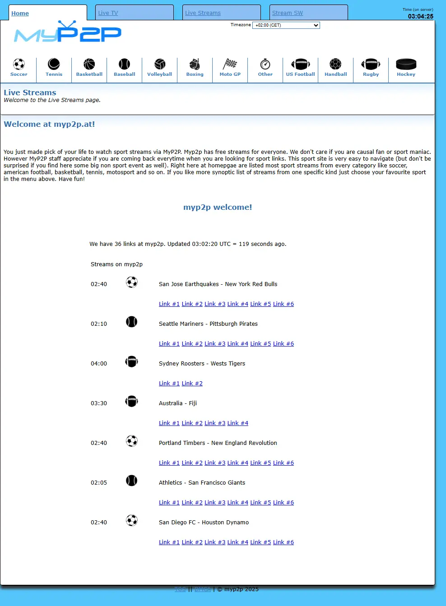
Task: Open Link #5 for San Diego FC match
Action: coord(260,542)
